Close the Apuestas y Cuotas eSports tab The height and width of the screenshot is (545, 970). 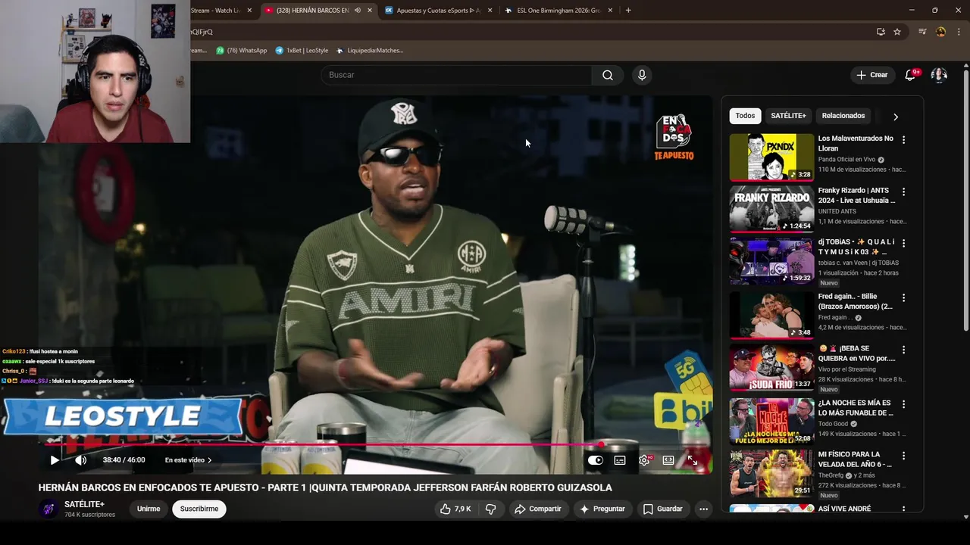490,11
